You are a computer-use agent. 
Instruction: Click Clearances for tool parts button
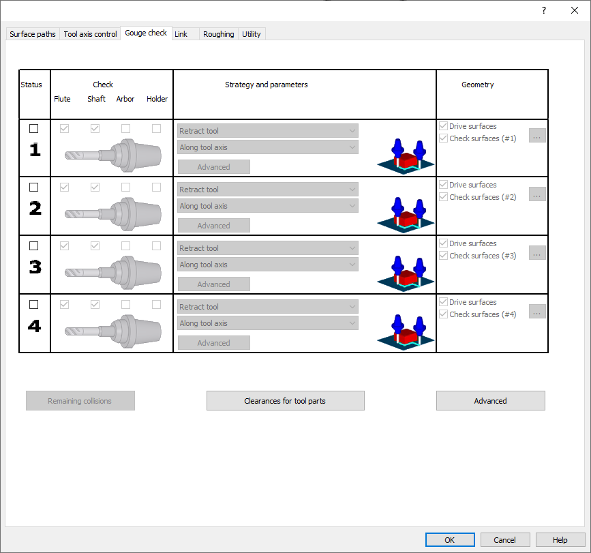point(285,401)
